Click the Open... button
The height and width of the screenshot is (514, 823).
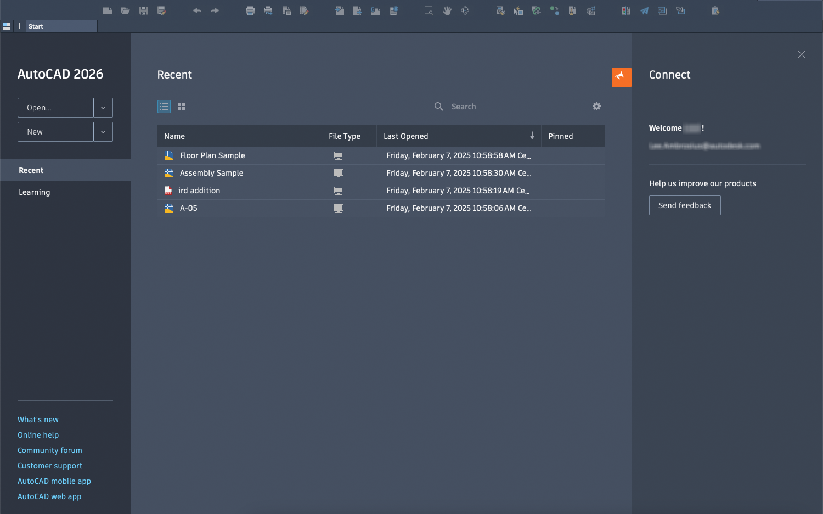pyautogui.click(x=55, y=108)
